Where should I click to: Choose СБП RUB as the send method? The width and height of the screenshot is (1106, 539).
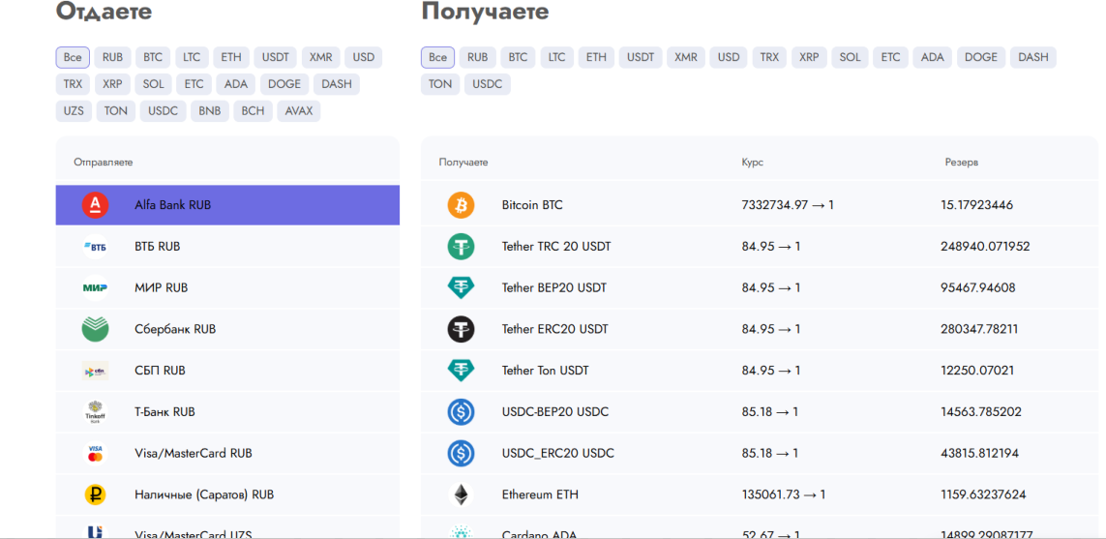point(160,371)
